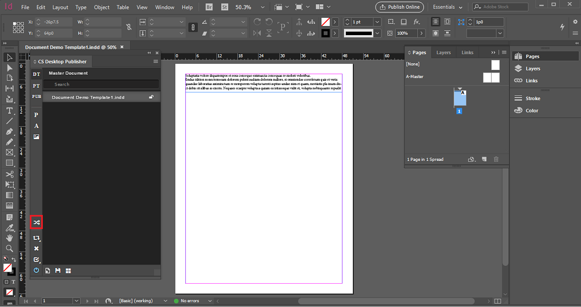This screenshot has width=581, height=307.
Task: Select the Selection tool arrow
Action: coord(10,57)
